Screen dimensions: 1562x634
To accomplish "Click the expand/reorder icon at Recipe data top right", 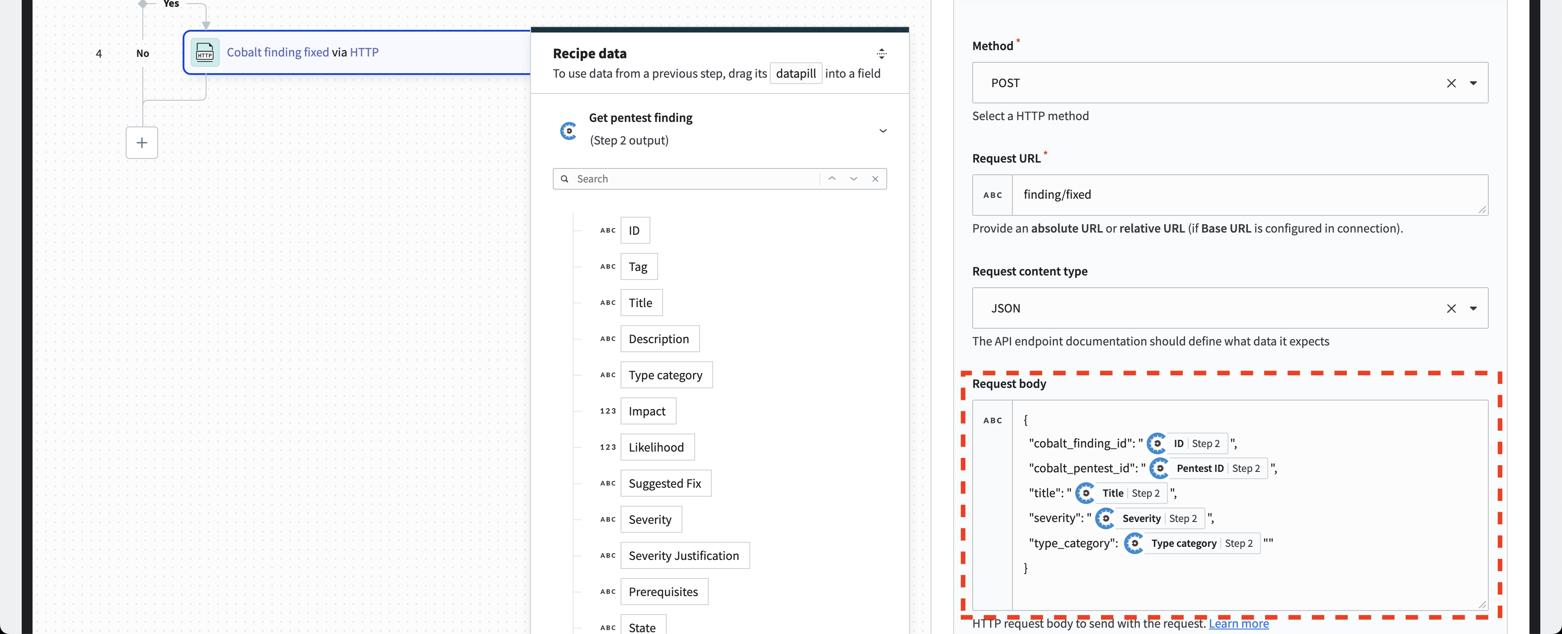I will click(x=880, y=53).
